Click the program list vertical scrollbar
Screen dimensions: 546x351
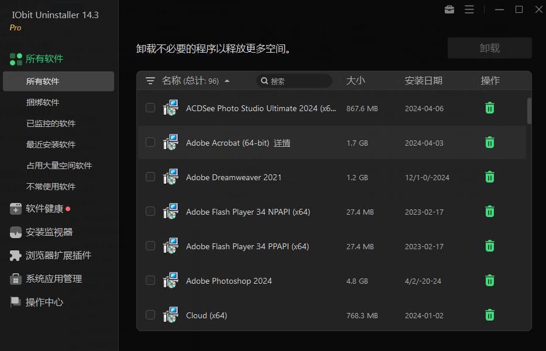point(529,111)
